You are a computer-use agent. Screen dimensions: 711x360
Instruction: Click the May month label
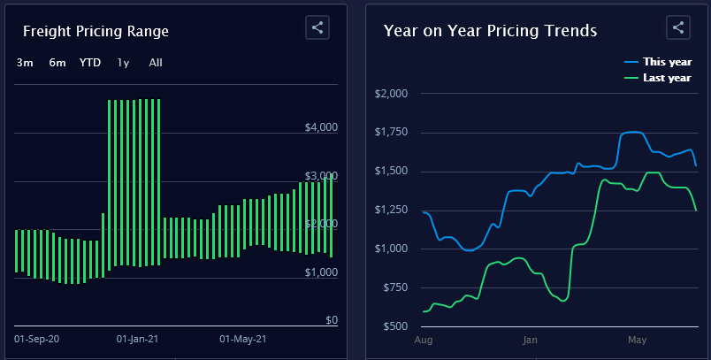click(x=637, y=340)
